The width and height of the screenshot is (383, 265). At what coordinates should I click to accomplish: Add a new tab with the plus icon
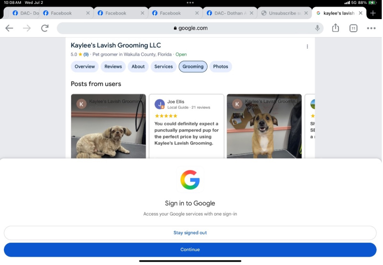[373, 13]
